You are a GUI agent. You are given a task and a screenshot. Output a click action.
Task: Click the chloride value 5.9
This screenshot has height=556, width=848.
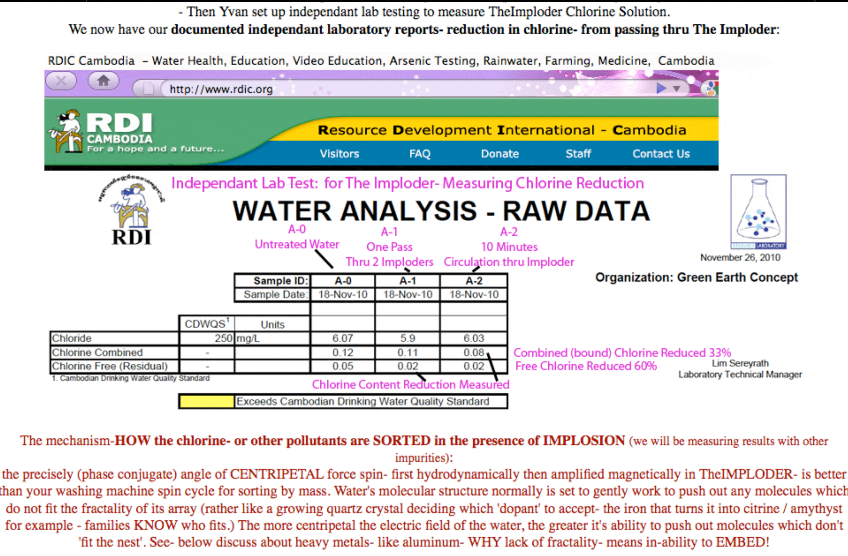click(408, 338)
